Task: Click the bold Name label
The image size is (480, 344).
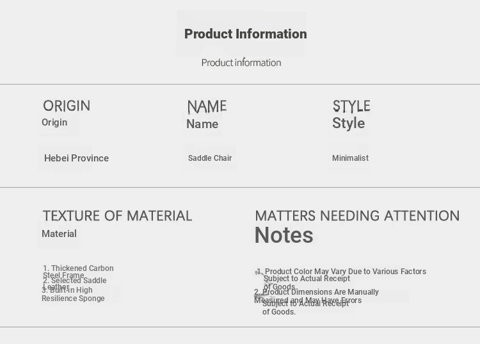Action: point(202,124)
